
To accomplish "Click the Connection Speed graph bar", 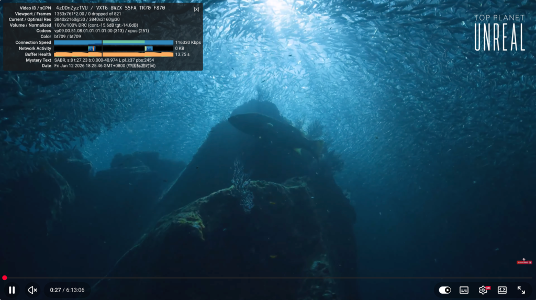I will pos(114,42).
